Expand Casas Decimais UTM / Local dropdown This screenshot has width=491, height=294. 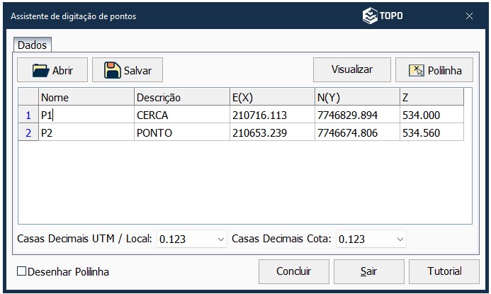219,239
